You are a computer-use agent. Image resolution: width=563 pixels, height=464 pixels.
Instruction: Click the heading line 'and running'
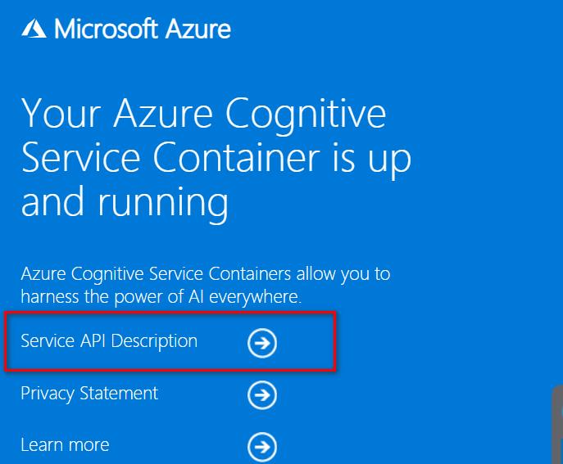pos(125,202)
